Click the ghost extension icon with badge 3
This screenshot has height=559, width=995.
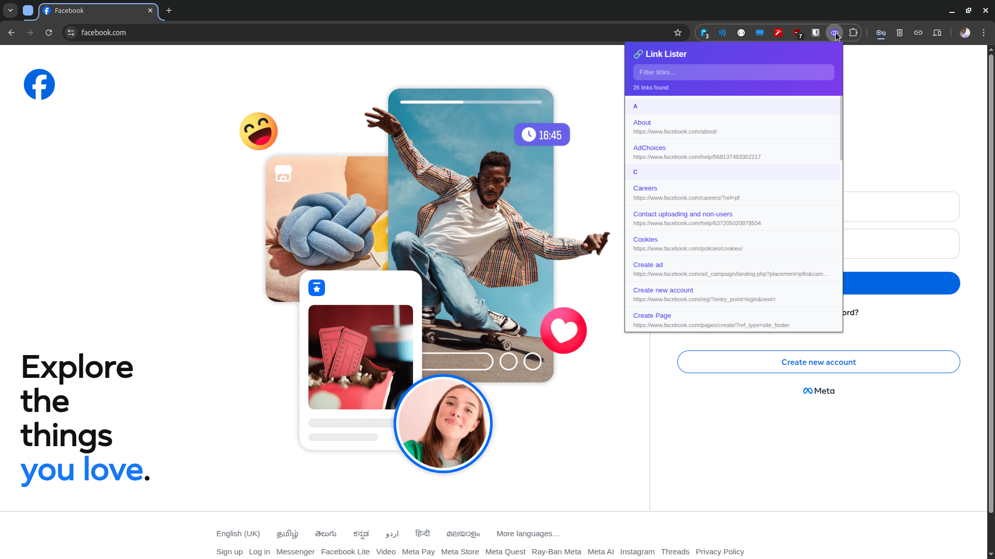point(704,32)
